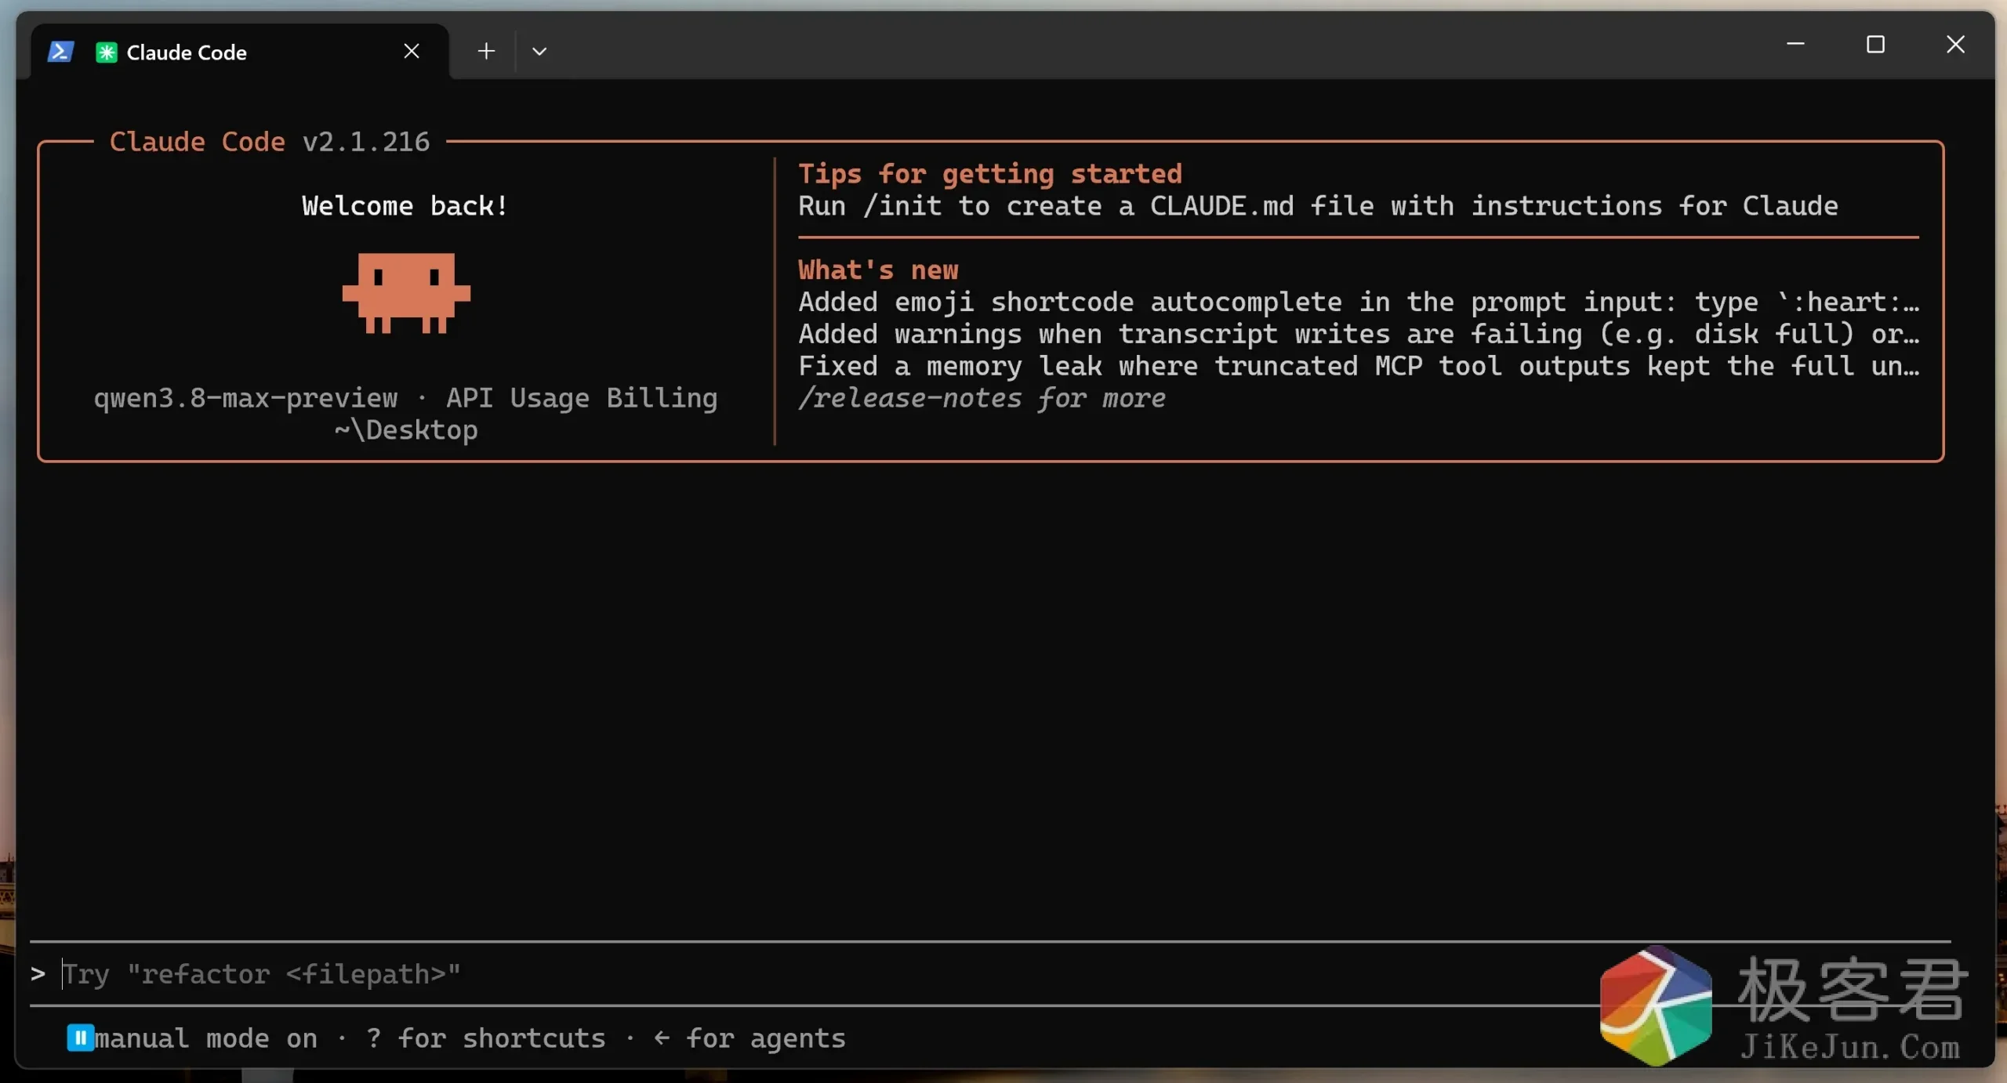
Task: Click the qwen3.8-max-preview model label
Action: tap(245, 398)
